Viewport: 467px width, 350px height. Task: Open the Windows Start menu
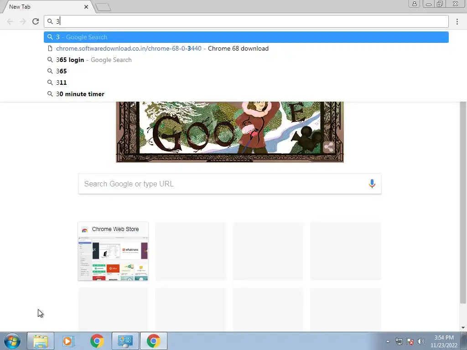12,341
